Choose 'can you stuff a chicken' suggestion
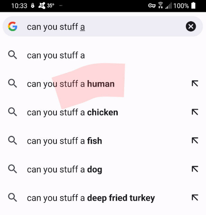This screenshot has width=206, height=215. pos(103,112)
